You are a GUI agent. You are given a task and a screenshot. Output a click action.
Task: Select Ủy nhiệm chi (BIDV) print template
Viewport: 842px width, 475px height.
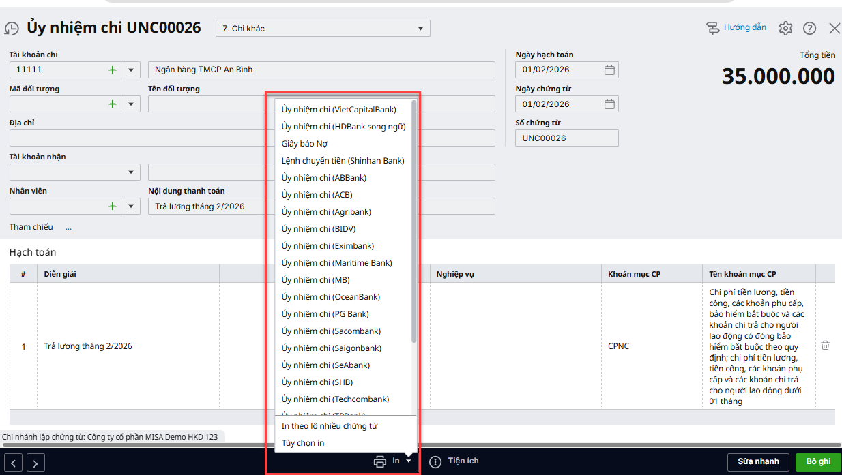318,229
